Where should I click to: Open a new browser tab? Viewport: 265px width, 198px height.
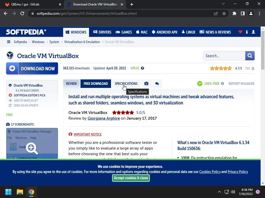coord(132,4)
